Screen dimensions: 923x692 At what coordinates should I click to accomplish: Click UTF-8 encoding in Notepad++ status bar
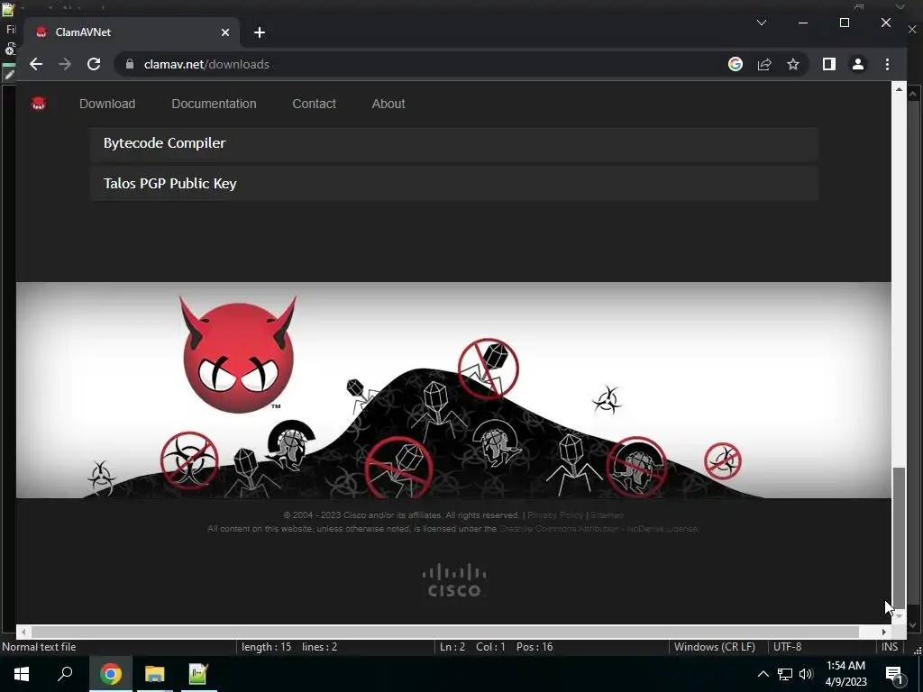787,647
